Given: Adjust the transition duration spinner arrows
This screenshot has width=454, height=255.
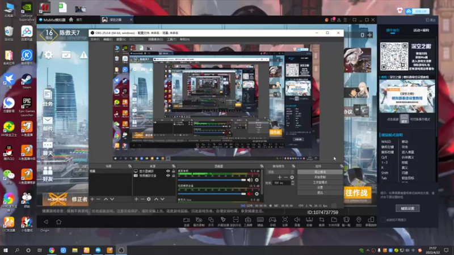Looking at the screenshot, I should tap(292, 182).
